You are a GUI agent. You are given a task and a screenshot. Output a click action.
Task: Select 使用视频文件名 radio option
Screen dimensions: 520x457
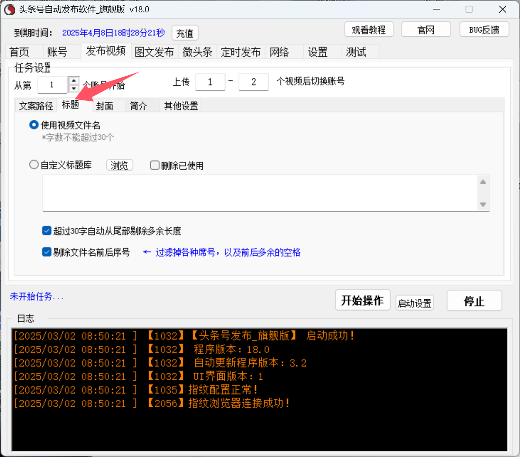click(64, 125)
